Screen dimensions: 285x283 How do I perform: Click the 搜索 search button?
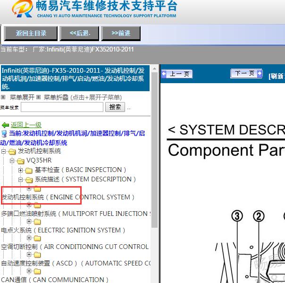tap(115, 107)
